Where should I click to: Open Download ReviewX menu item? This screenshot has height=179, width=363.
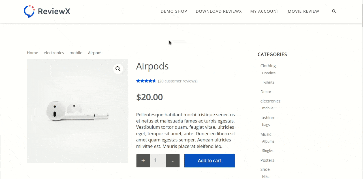(219, 11)
